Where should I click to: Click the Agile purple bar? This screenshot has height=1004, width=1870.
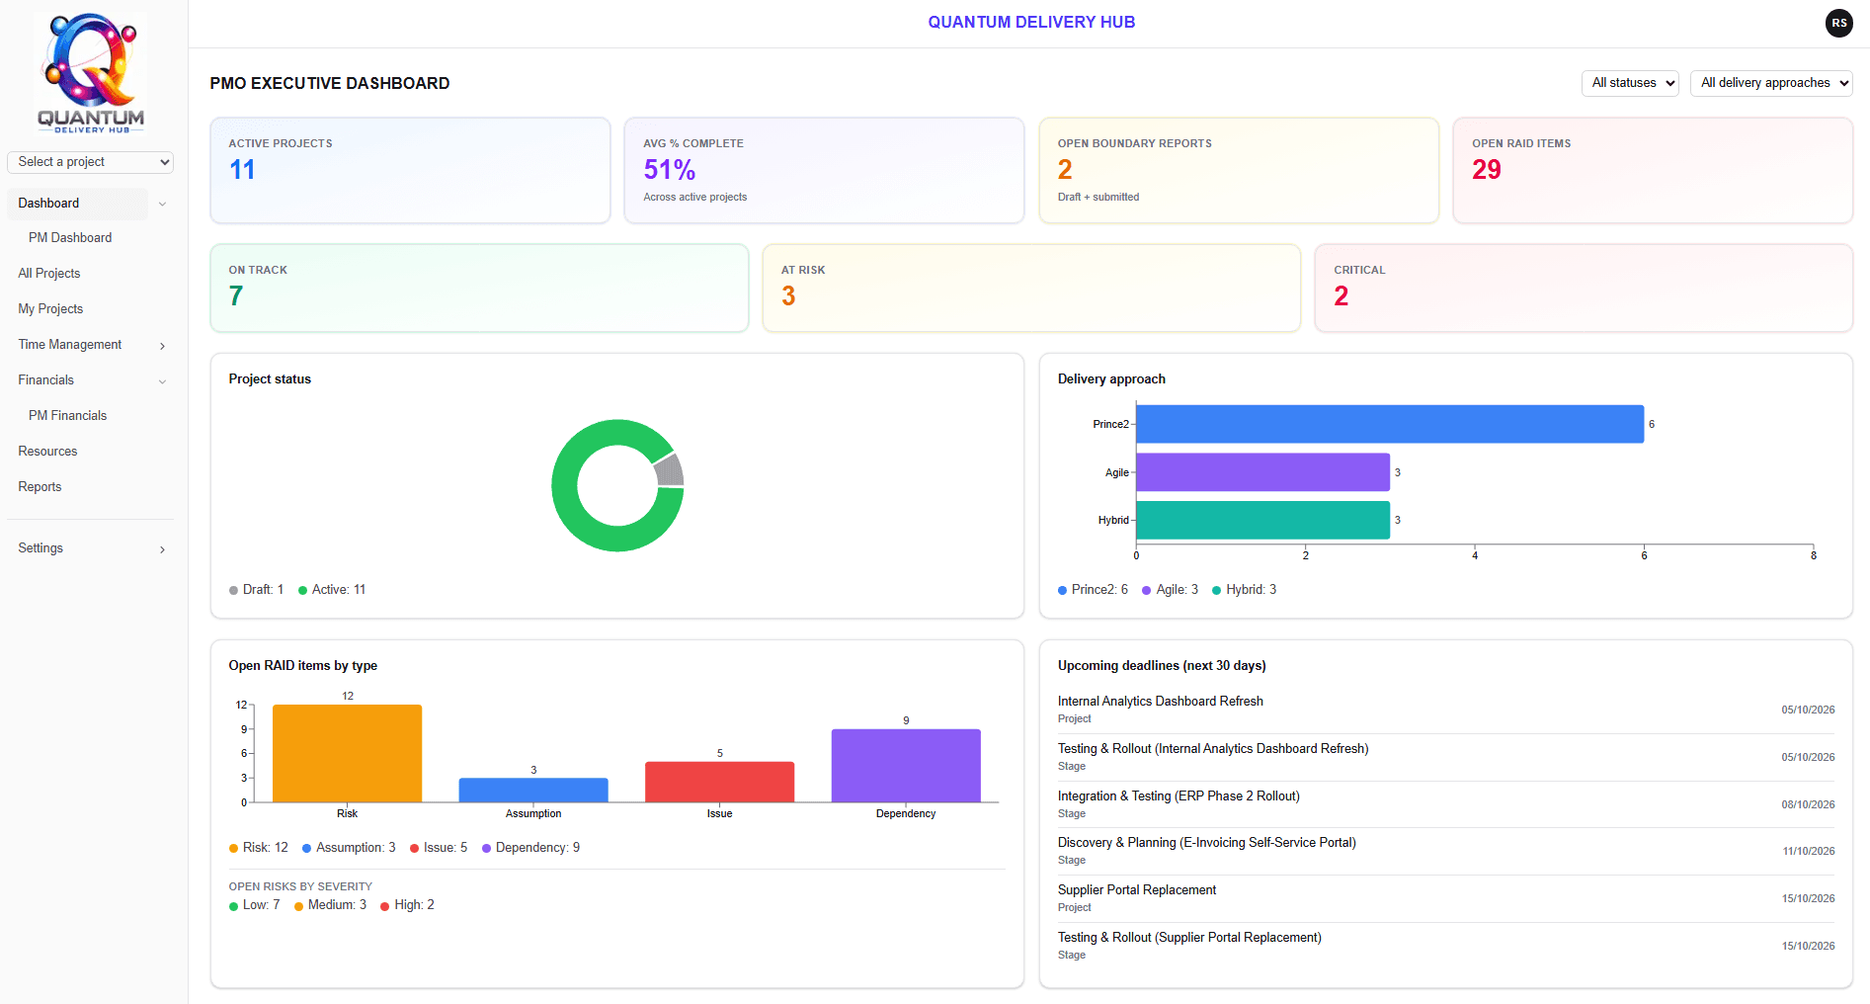(1262, 472)
